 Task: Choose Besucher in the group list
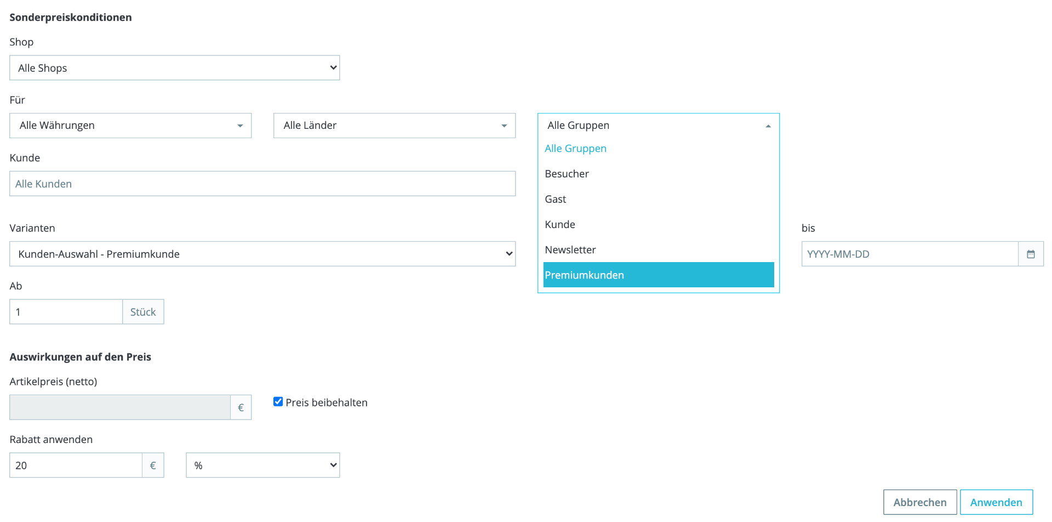click(659, 174)
